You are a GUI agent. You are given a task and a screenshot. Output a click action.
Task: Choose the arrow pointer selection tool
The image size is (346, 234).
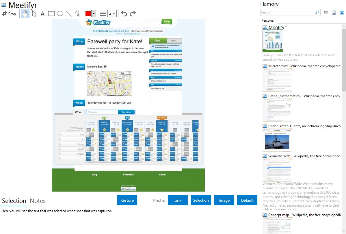[34, 14]
